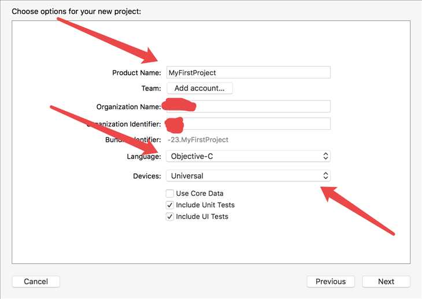This screenshot has height=299, width=422.
Task: Click the Add account… button for Team
Action: pyautogui.click(x=199, y=88)
